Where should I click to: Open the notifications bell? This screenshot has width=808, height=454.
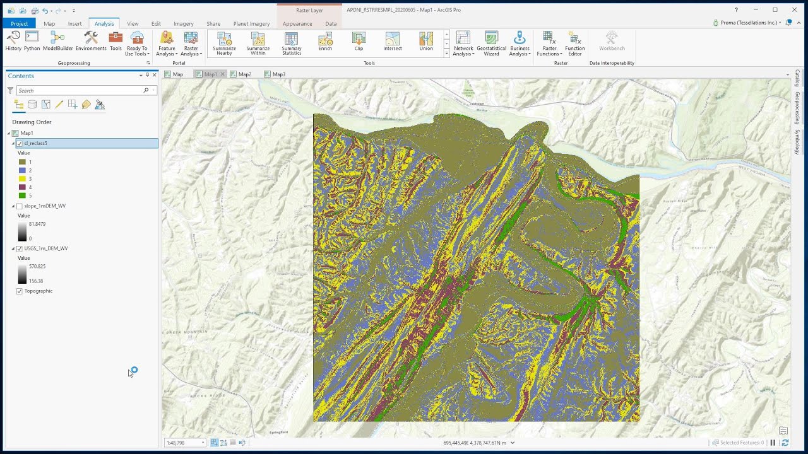[x=788, y=23]
